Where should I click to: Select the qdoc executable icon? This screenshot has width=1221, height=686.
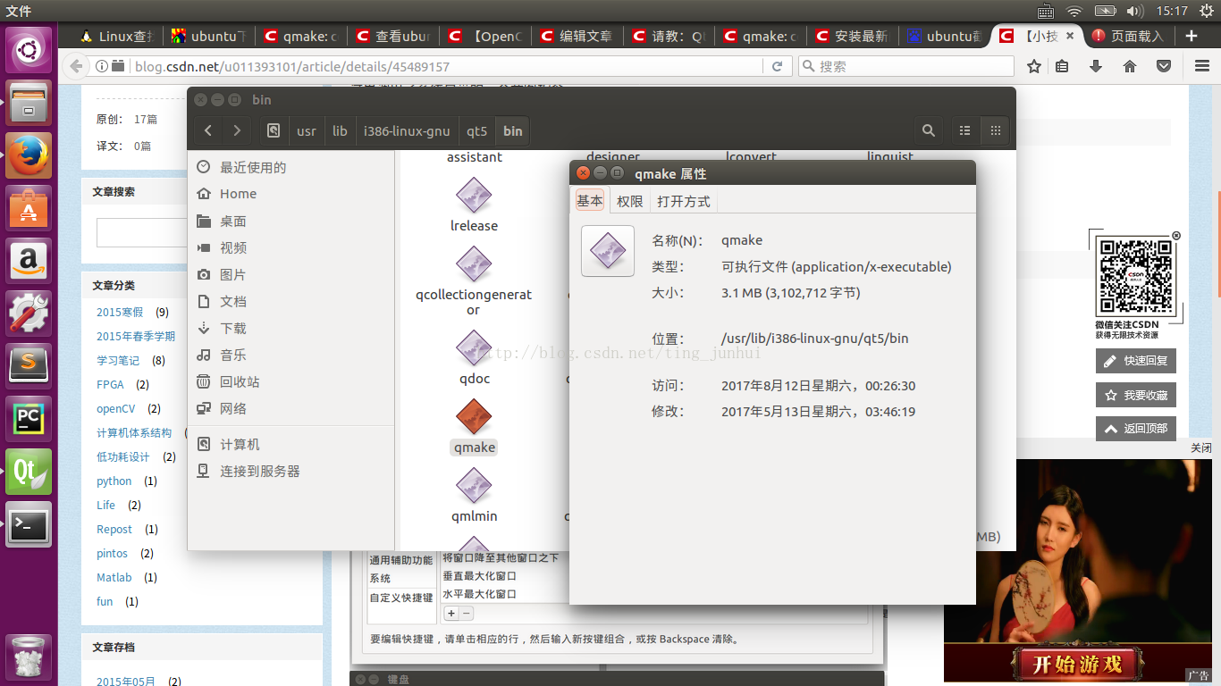point(474,348)
